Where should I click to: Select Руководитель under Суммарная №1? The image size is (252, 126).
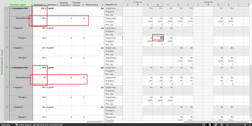pyautogui.click(x=23, y=18)
